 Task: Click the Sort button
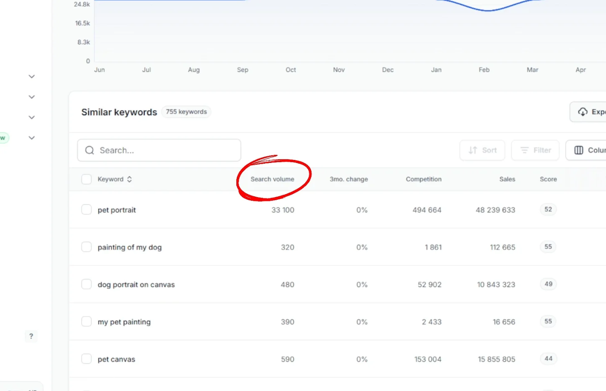pos(482,150)
